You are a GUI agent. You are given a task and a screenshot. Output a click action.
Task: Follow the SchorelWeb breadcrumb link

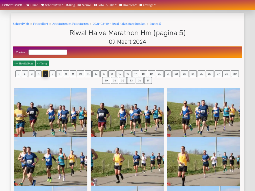tap(21, 24)
